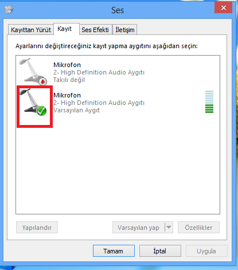The height and width of the screenshot is (270, 238).
Task: Select the unplugged Mikrofon device icon
Action: pyautogui.click(x=33, y=72)
